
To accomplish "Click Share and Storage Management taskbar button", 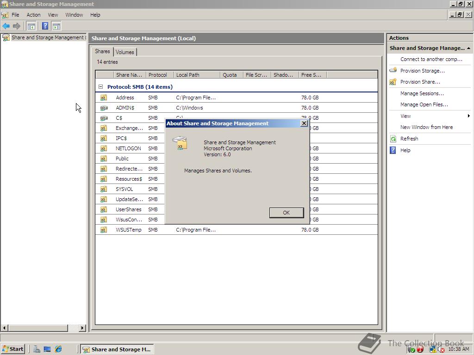I will (x=117, y=349).
